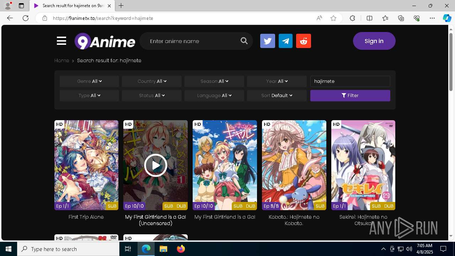Open the Telegram social link

pyautogui.click(x=285, y=41)
